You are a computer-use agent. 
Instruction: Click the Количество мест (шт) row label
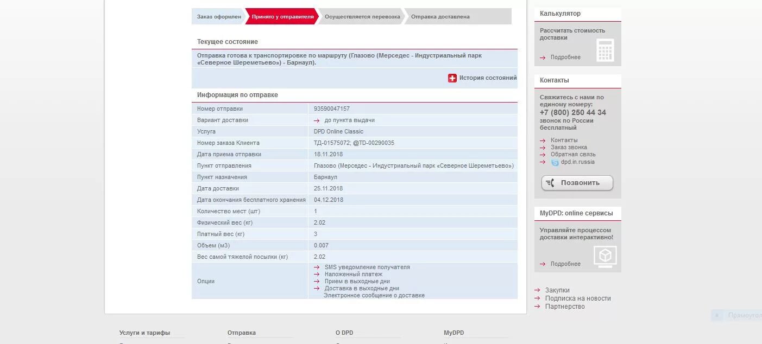point(229,212)
